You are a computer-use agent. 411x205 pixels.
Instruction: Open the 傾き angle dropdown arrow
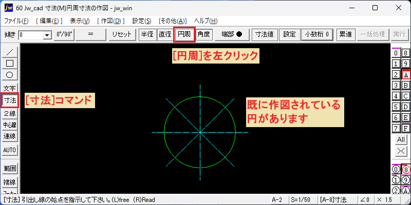click(x=47, y=35)
